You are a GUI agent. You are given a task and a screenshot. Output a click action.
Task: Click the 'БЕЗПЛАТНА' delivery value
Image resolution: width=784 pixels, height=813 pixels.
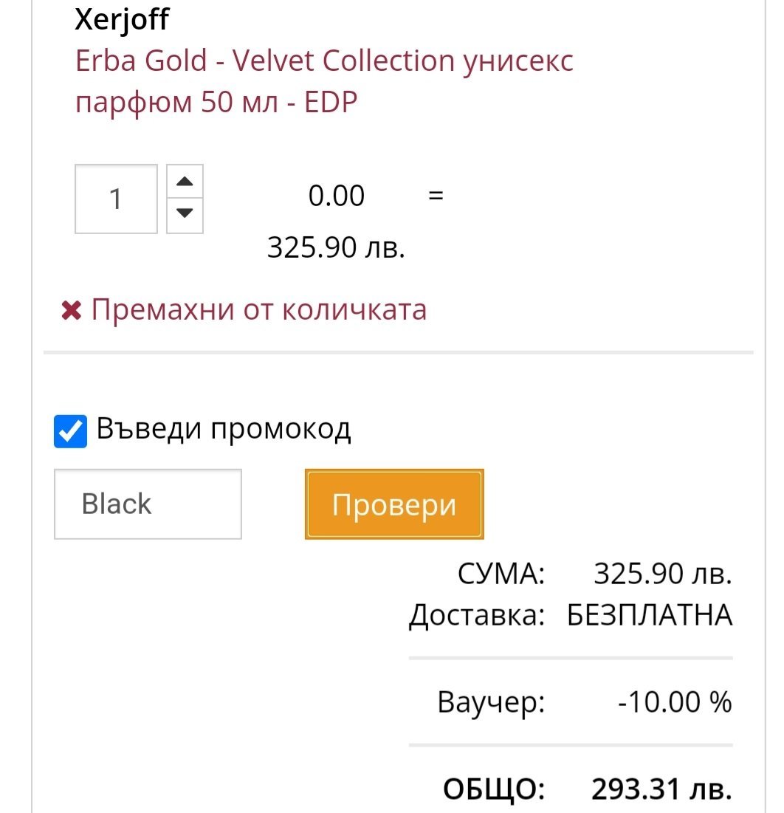click(650, 615)
